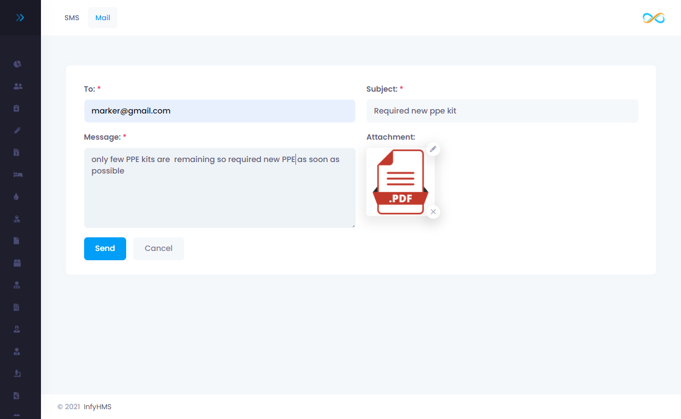Select the Mail tab
681x419 pixels.
click(103, 18)
